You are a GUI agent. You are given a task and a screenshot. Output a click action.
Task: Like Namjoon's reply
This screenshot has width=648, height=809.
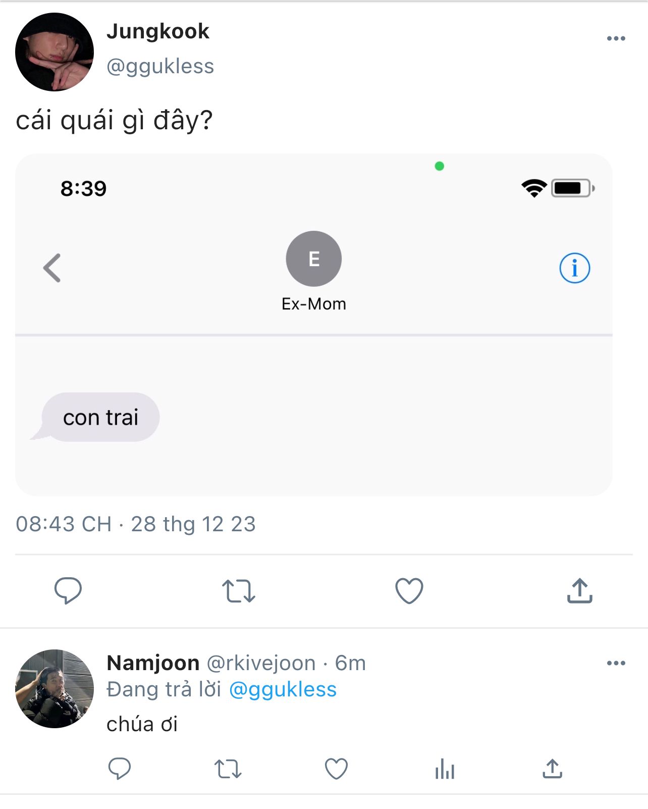pyautogui.click(x=336, y=769)
